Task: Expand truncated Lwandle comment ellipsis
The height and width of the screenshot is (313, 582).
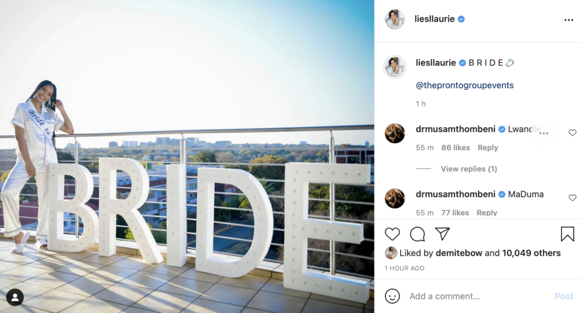Action: click(x=544, y=133)
